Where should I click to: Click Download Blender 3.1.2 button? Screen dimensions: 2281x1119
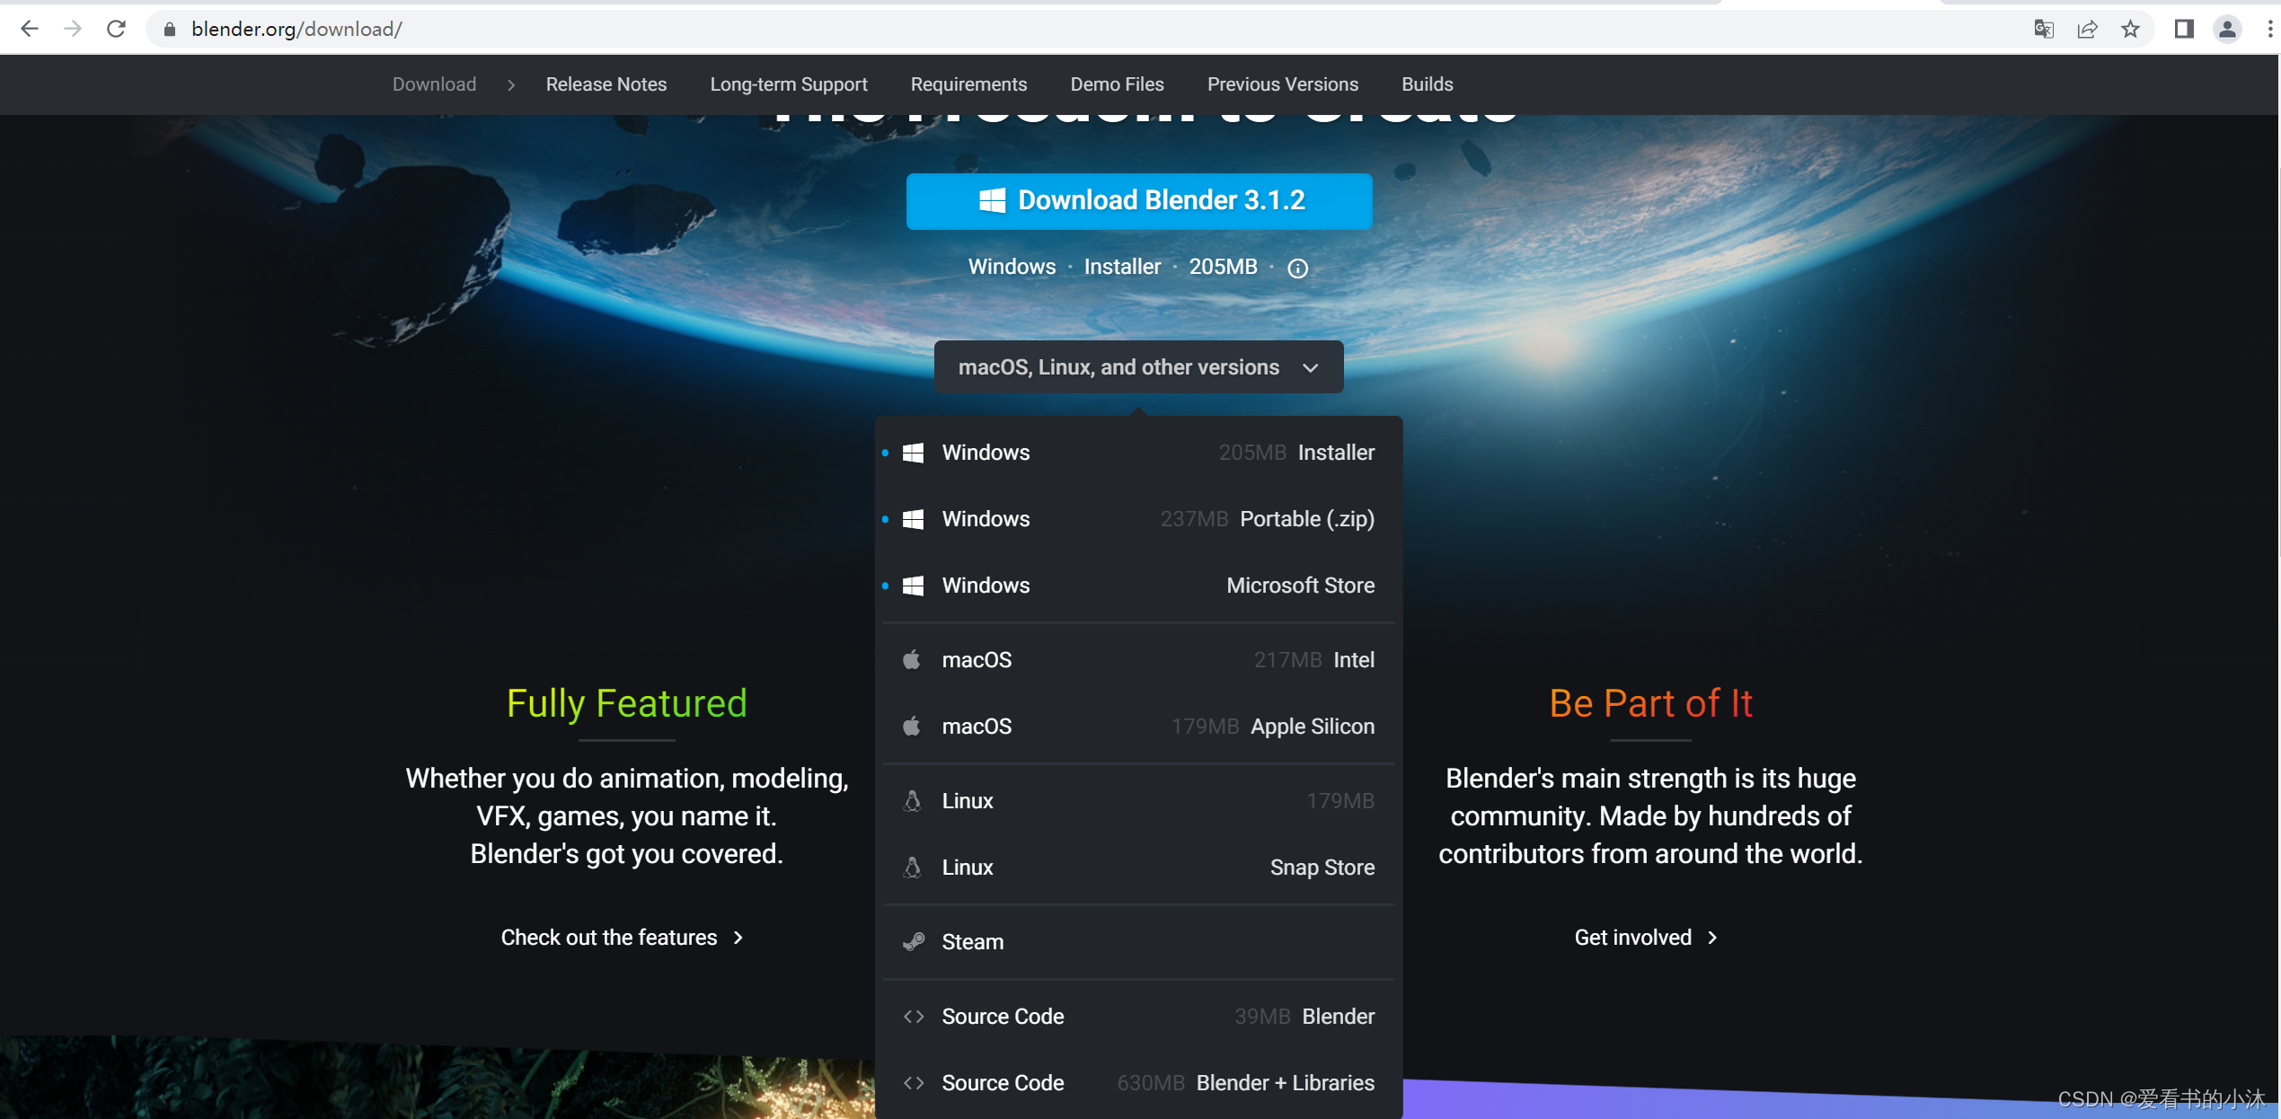[1138, 201]
